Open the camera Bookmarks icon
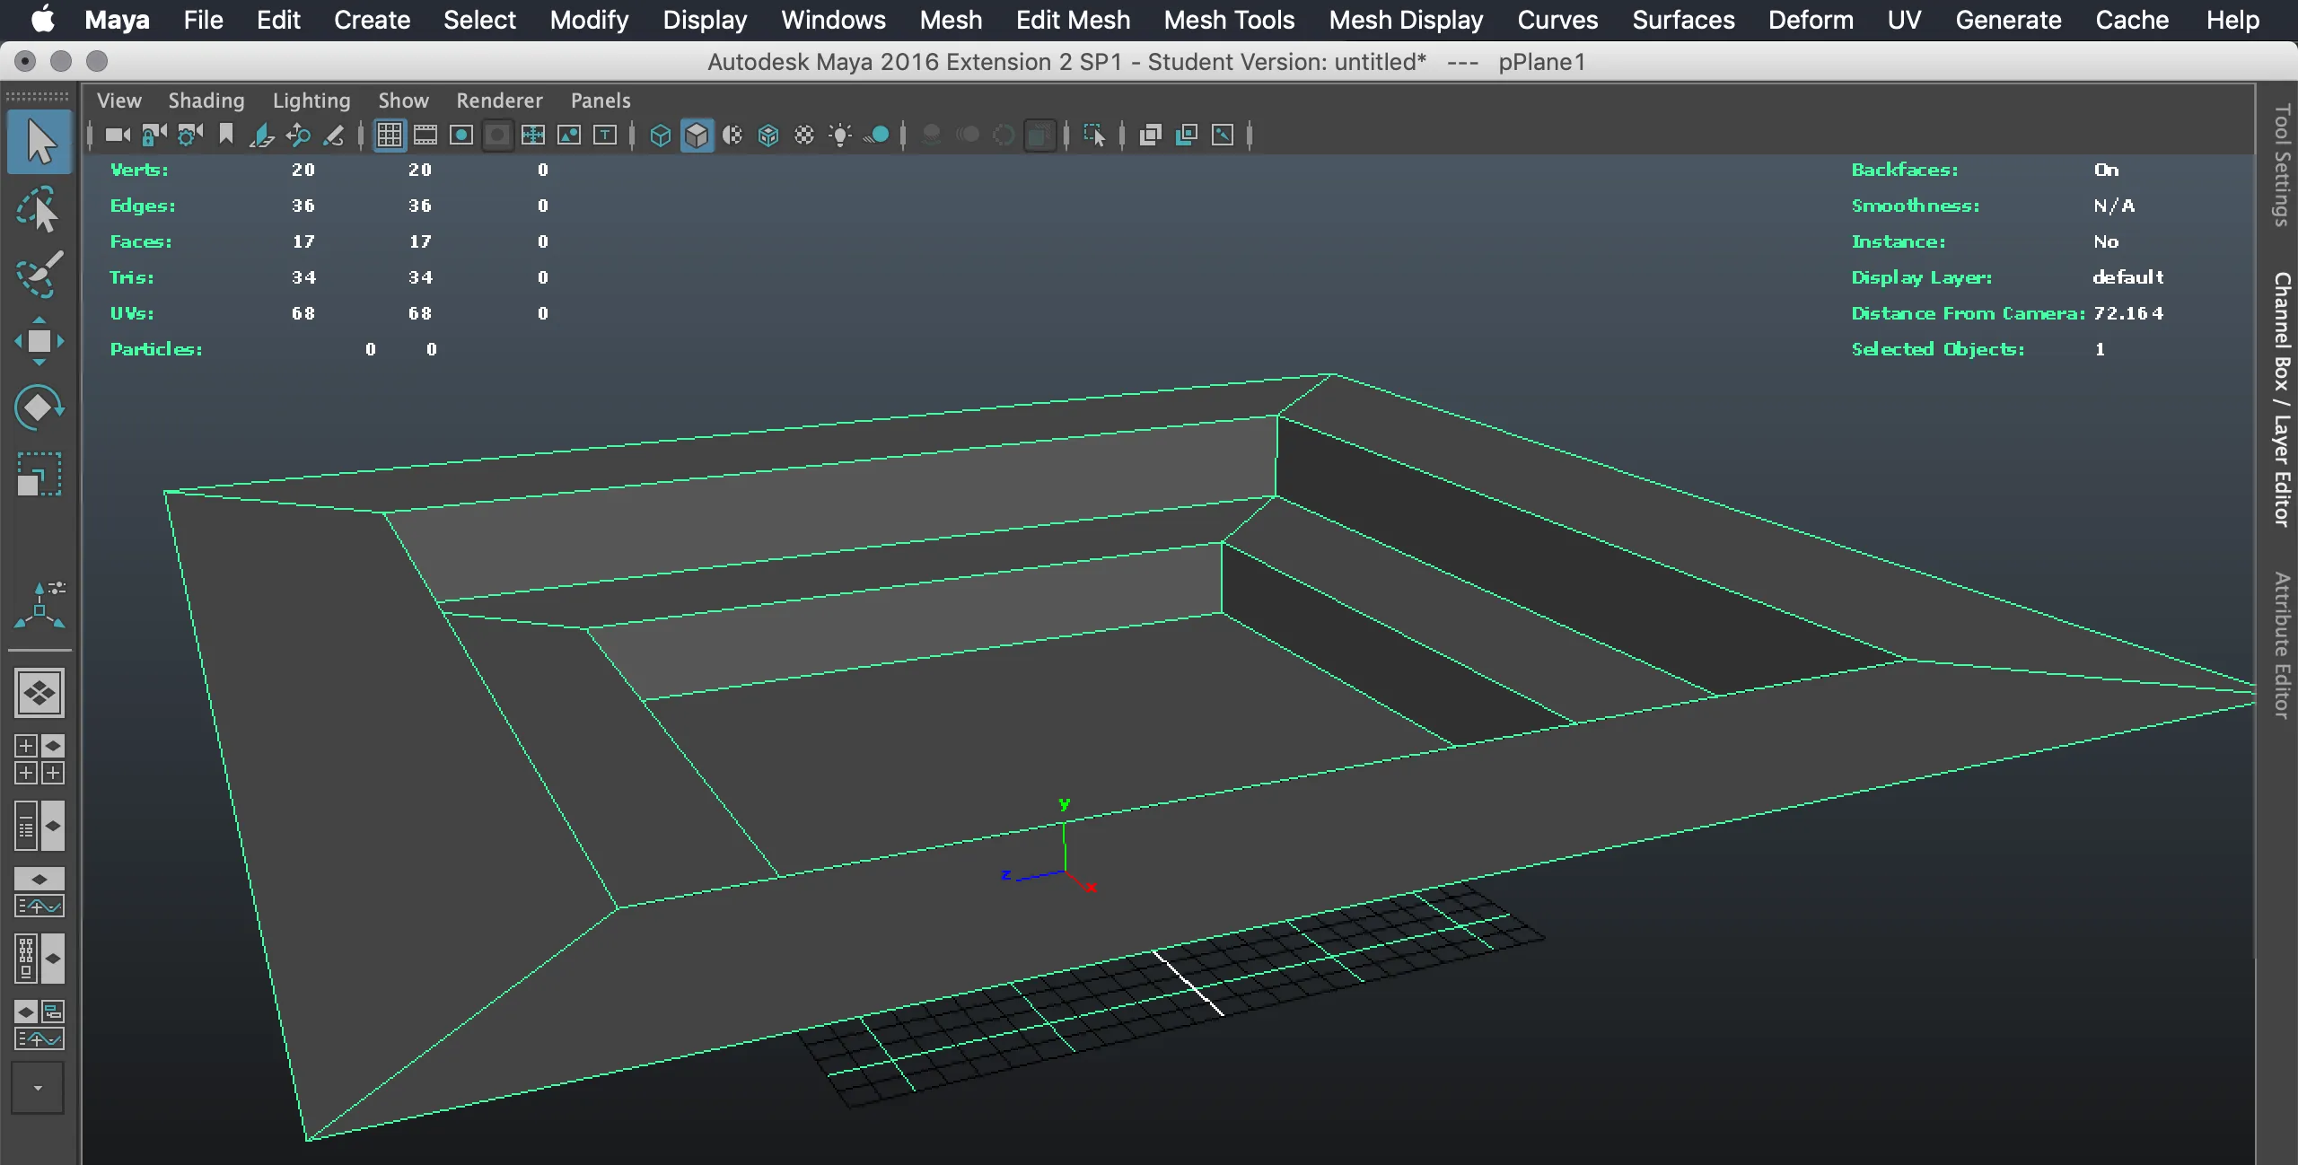Screen dimensions: 2298x1165 tap(226, 136)
